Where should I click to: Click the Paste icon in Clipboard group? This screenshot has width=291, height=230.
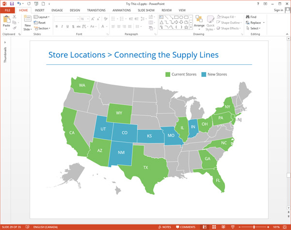click(6, 20)
